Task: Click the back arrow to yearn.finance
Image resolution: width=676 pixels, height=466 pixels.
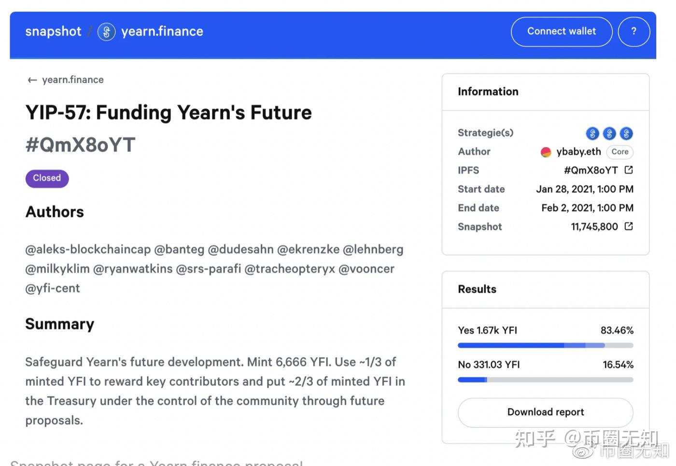Action: pos(32,80)
